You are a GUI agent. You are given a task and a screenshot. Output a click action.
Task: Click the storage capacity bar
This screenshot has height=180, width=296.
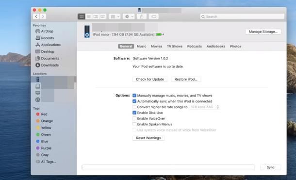coord(168,167)
